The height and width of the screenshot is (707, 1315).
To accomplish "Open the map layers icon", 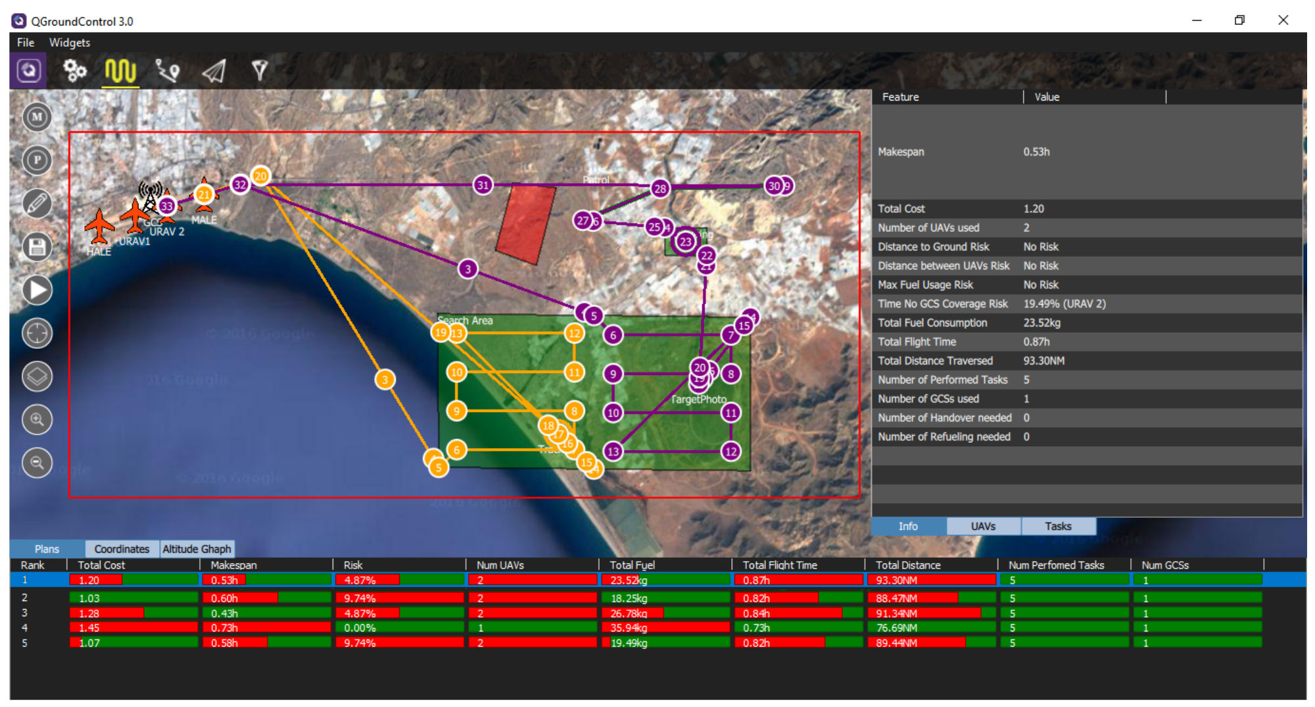I will [37, 376].
